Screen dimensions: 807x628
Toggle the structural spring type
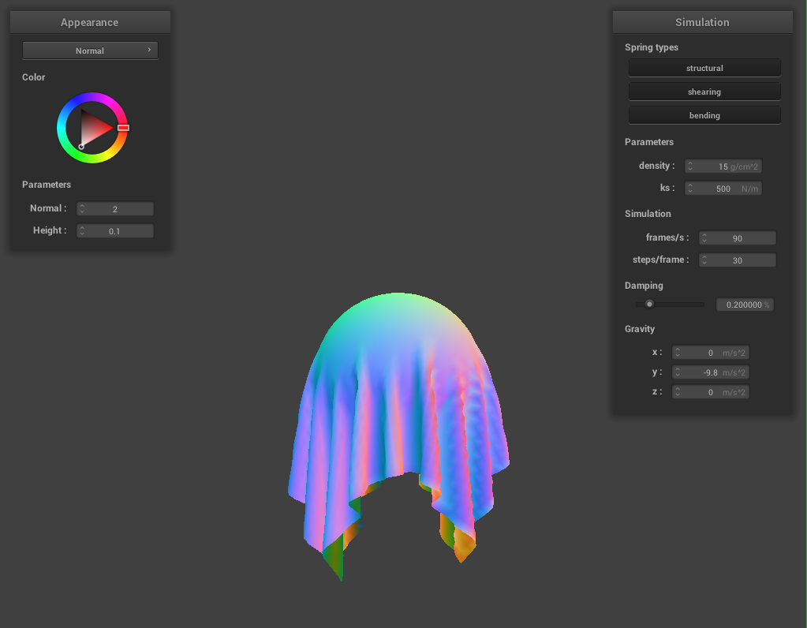(704, 68)
